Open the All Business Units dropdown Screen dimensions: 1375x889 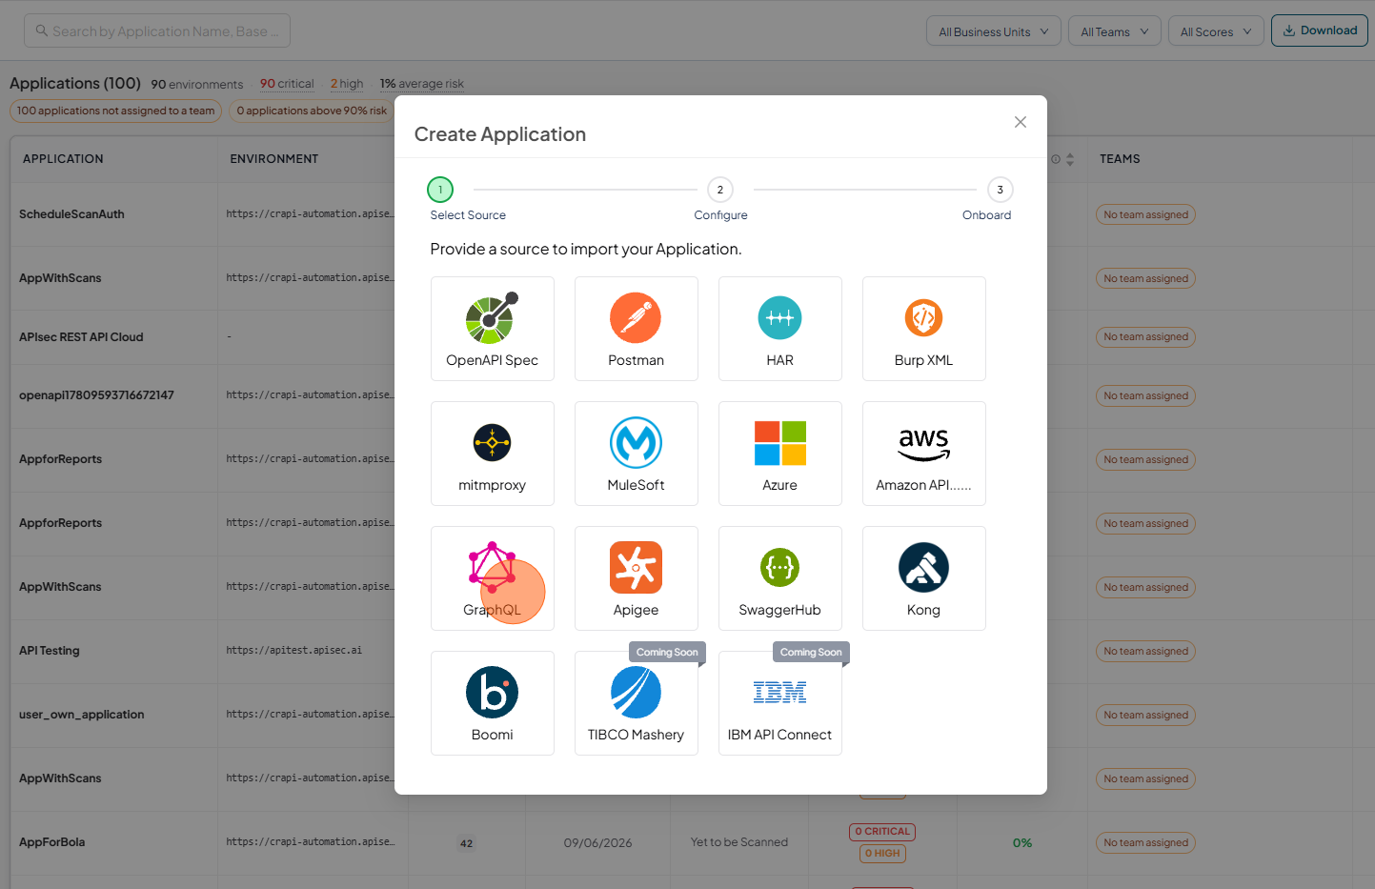[x=994, y=31]
